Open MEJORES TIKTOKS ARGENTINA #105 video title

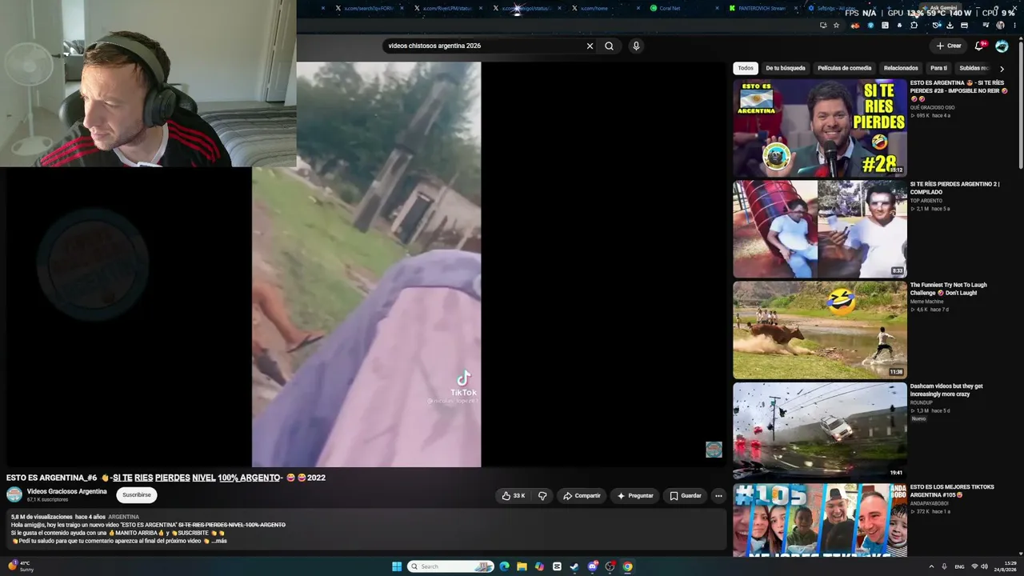[952, 491]
